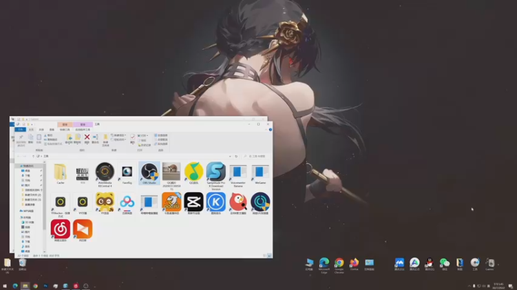This screenshot has width=517, height=290.
Task: Select the Baidu Netdisk cloud shortcut
Action: click(127, 204)
